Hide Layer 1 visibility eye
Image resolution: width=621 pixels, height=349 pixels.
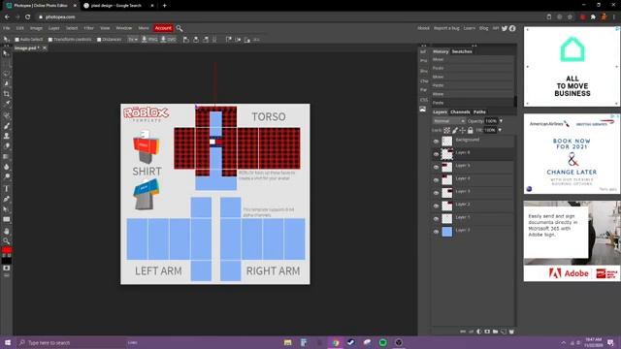pyautogui.click(x=436, y=219)
